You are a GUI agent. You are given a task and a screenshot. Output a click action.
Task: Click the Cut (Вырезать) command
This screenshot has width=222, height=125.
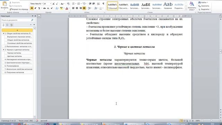pyautogui.click(x=15, y=2)
